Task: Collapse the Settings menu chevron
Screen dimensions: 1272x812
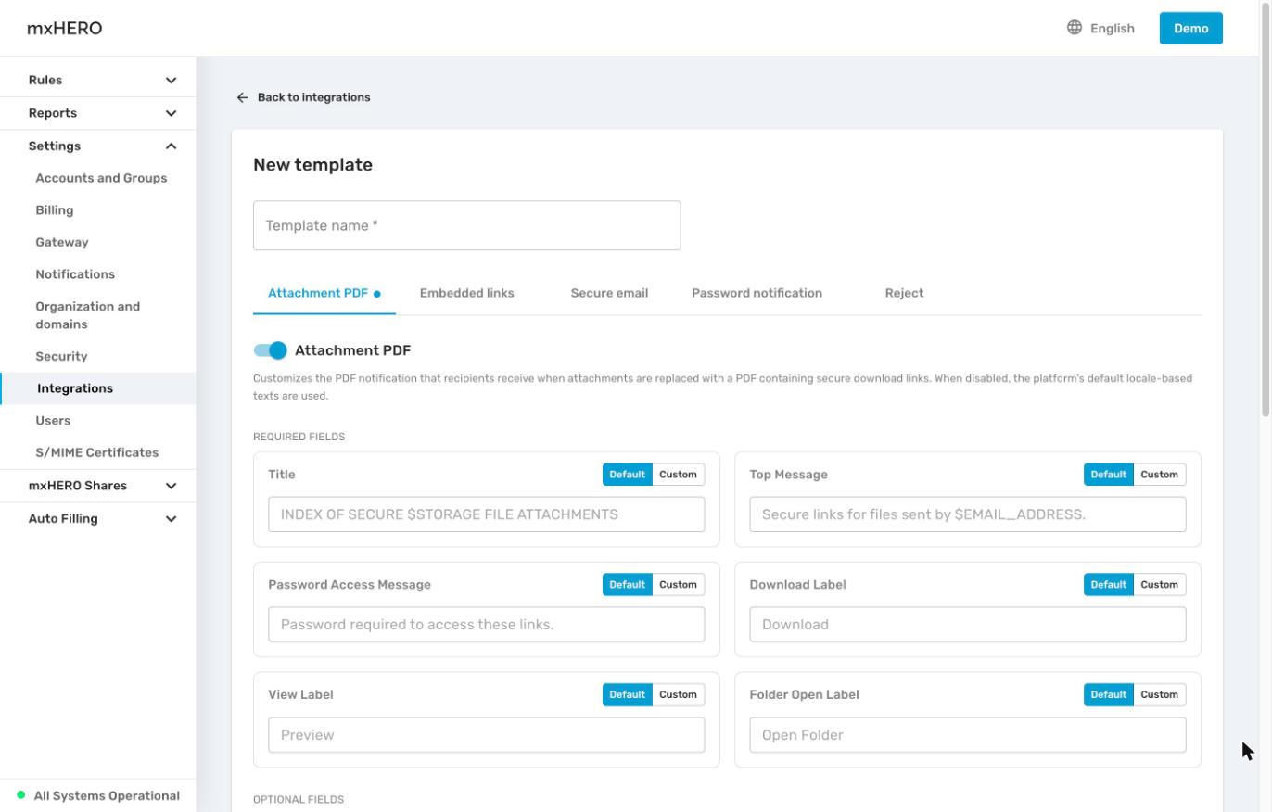Action: pyautogui.click(x=171, y=146)
